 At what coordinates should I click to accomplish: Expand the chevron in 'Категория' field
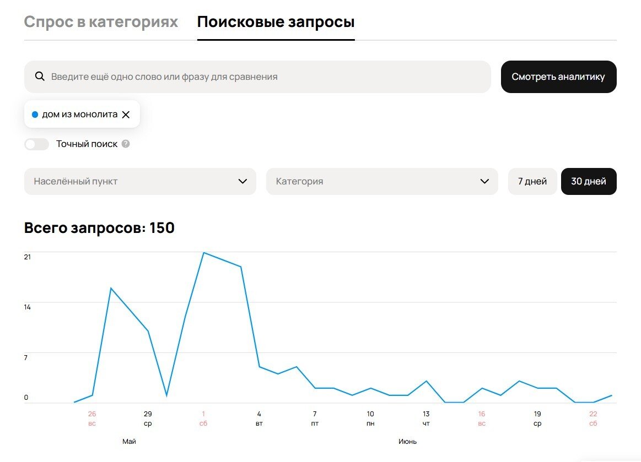[x=484, y=181]
